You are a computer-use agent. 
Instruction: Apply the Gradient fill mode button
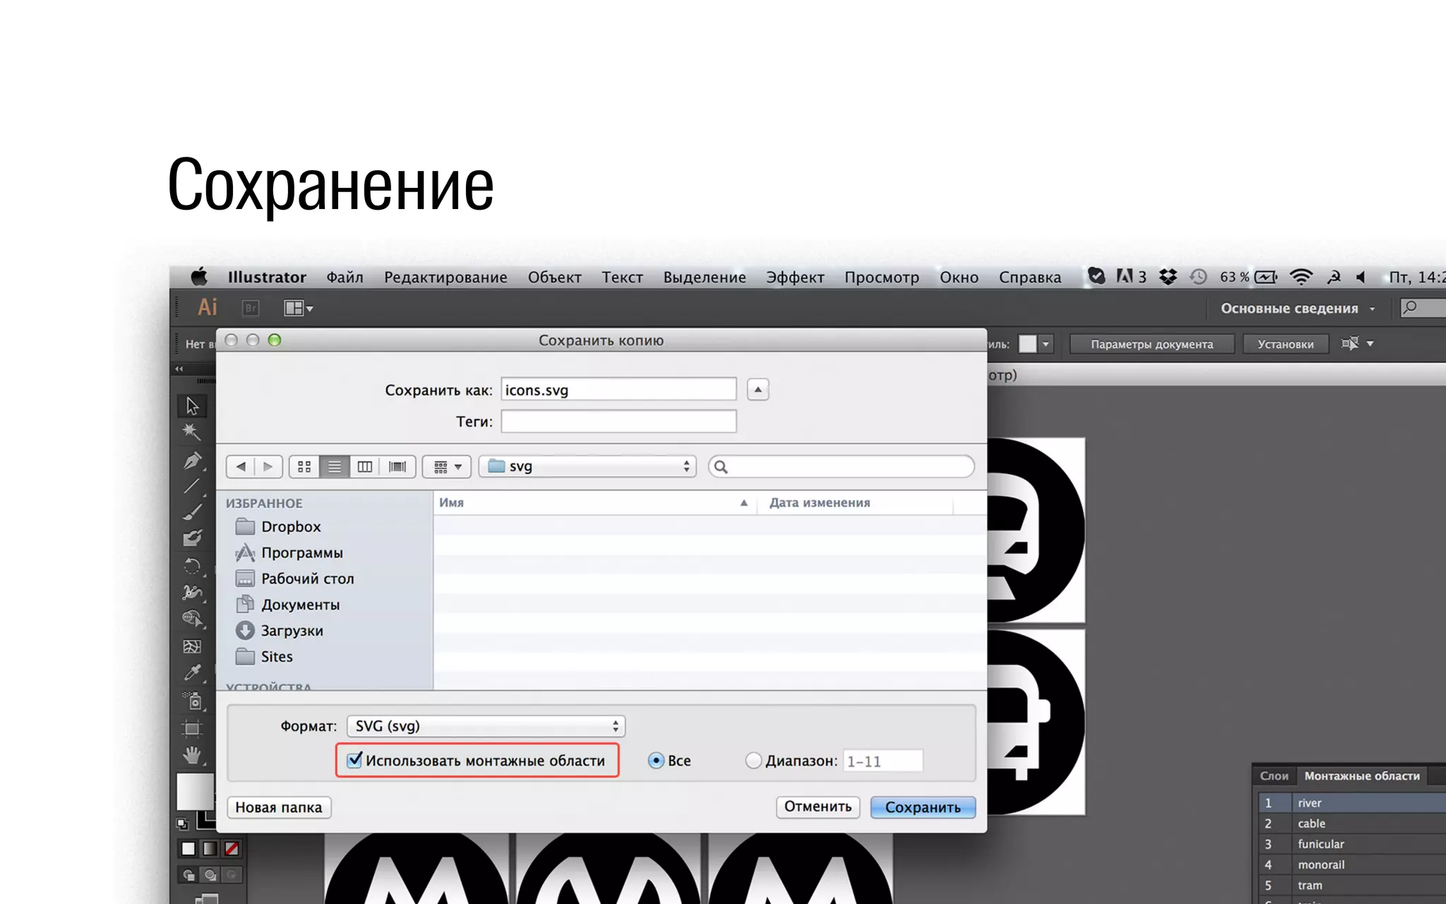click(x=210, y=848)
